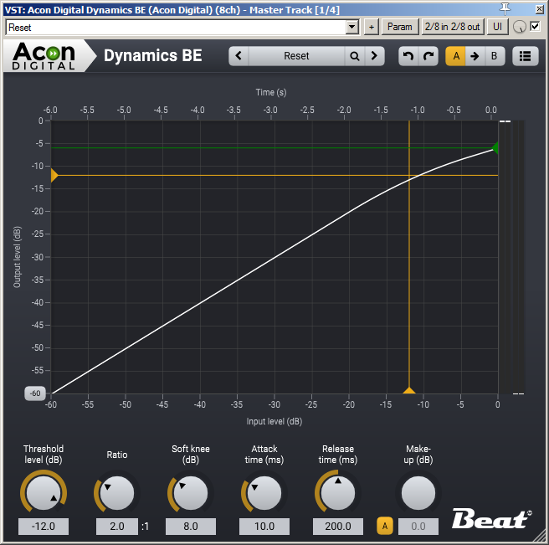Click the Threshold level knob
This screenshot has width=549, height=545.
tap(44, 493)
